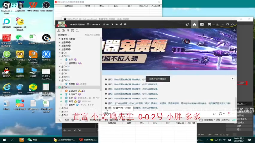Expand 盘口7 channel

(x=60, y=77)
